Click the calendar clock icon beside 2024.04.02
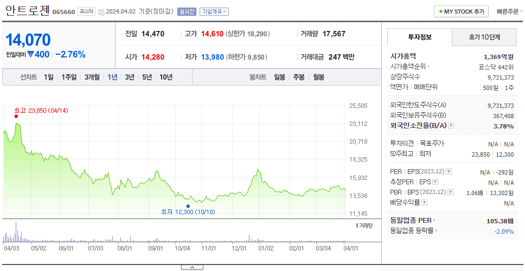 click(x=101, y=12)
